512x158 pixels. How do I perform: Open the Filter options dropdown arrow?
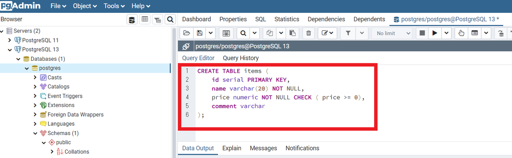point(362,33)
